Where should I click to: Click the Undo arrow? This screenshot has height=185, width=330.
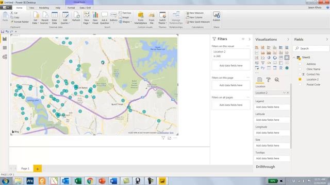(7, 32)
